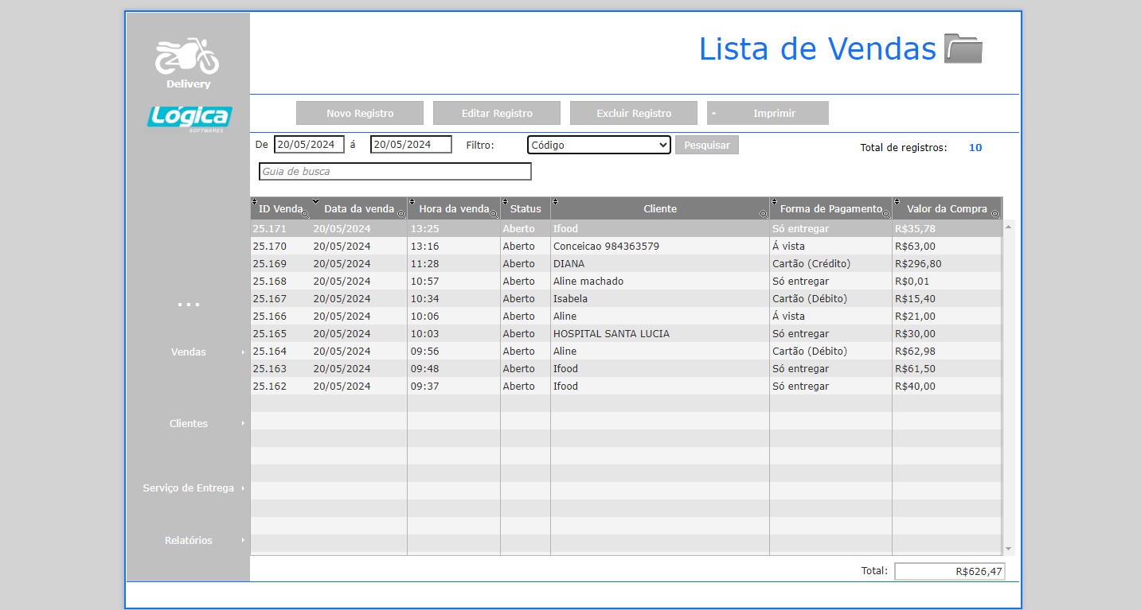The image size is (1141, 610).
Task: Toggle sort arrows on Status column
Action: 506,201
